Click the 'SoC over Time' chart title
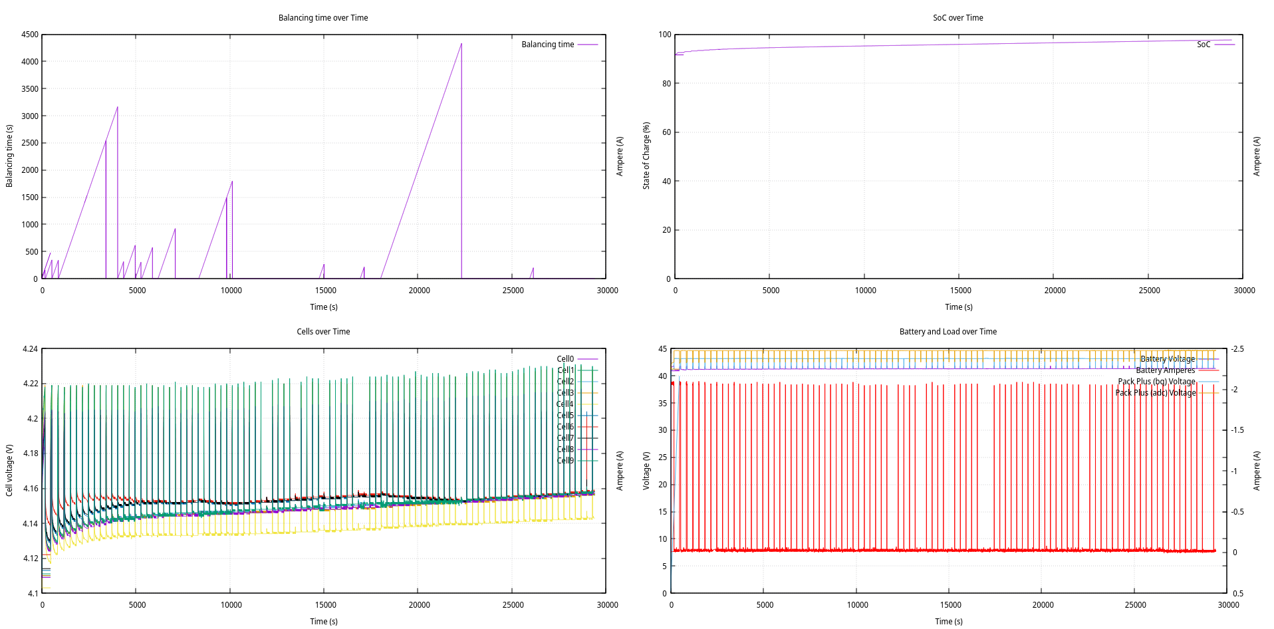The width and height of the screenshot is (1274, 629). point(957,18)
